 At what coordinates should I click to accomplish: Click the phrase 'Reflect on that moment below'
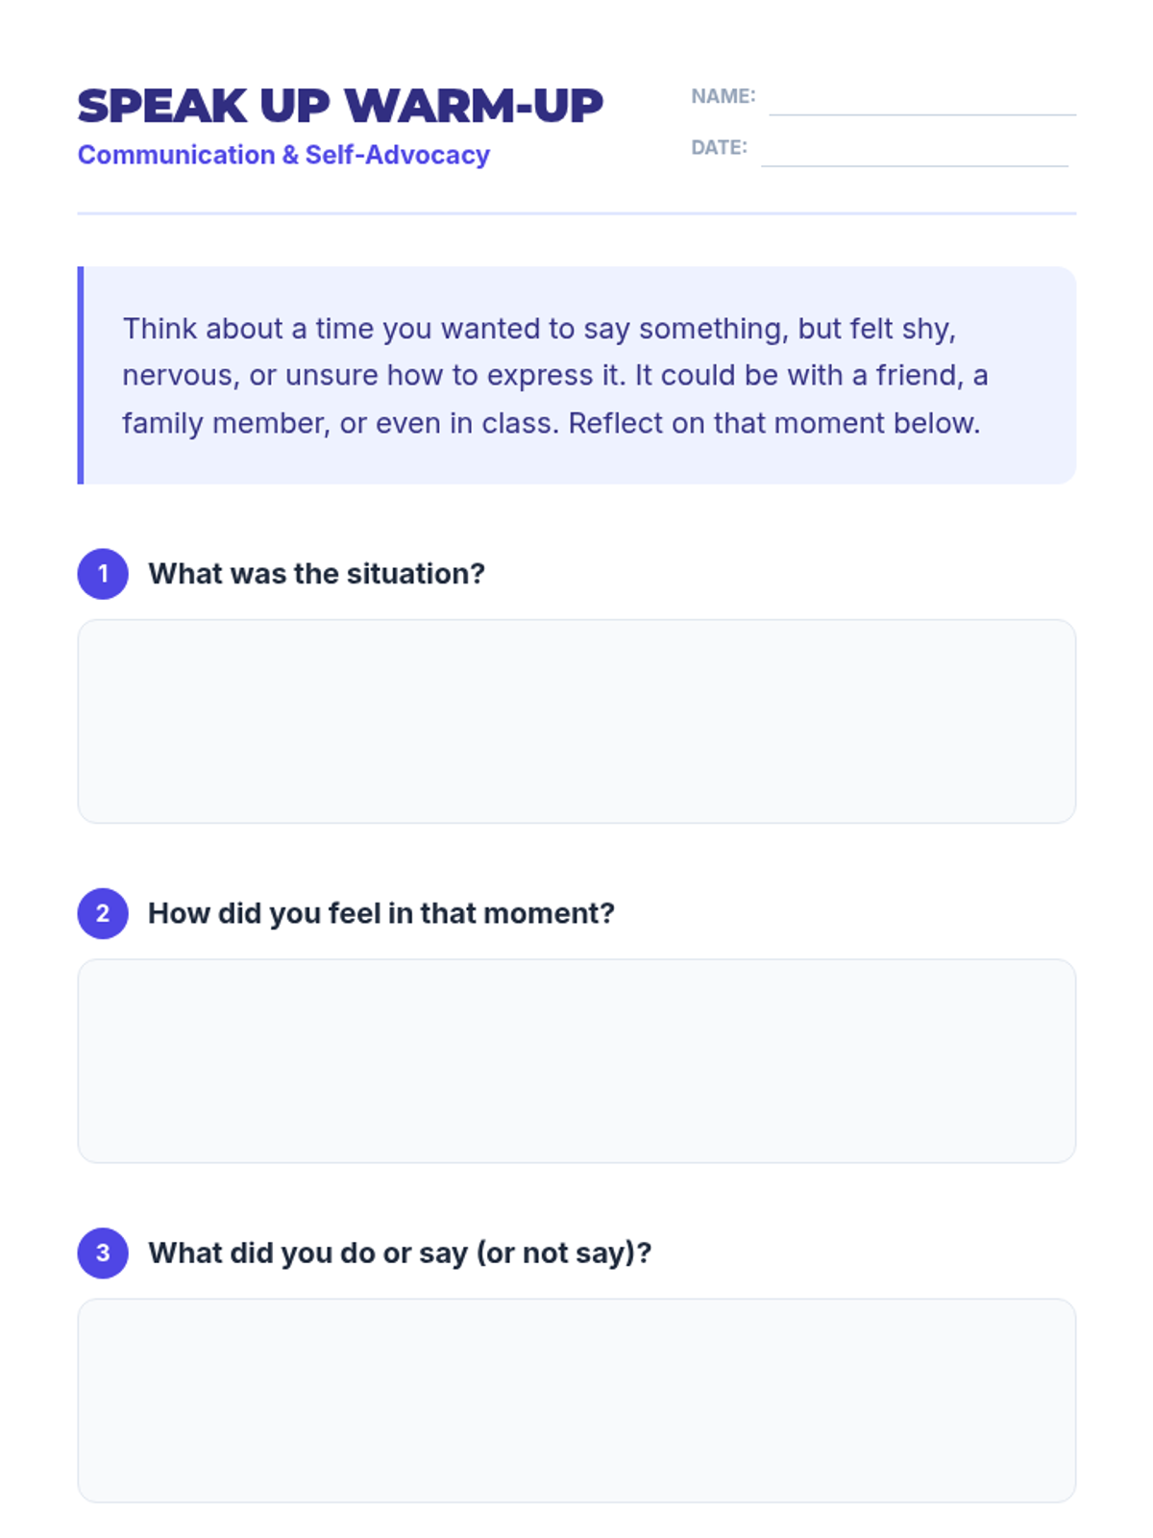[773, 423]
